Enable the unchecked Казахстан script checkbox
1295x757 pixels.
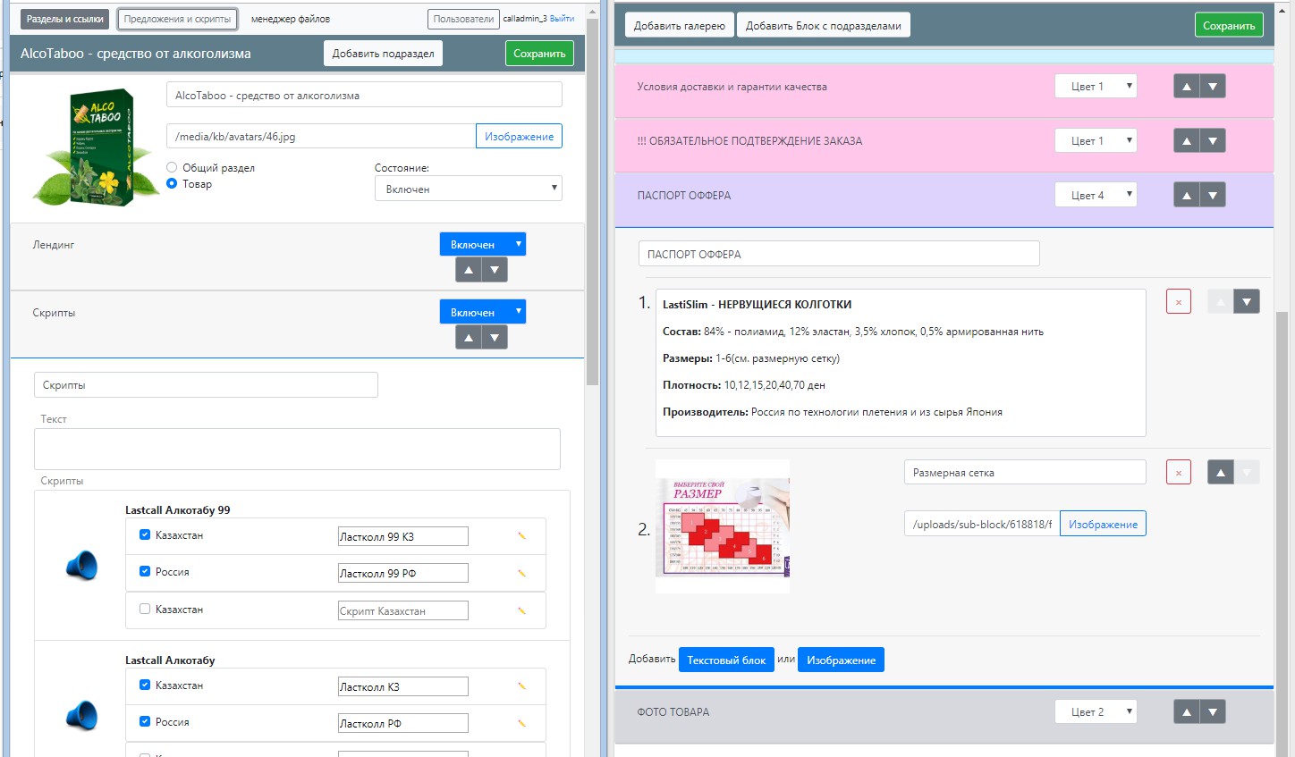point(145,609)
